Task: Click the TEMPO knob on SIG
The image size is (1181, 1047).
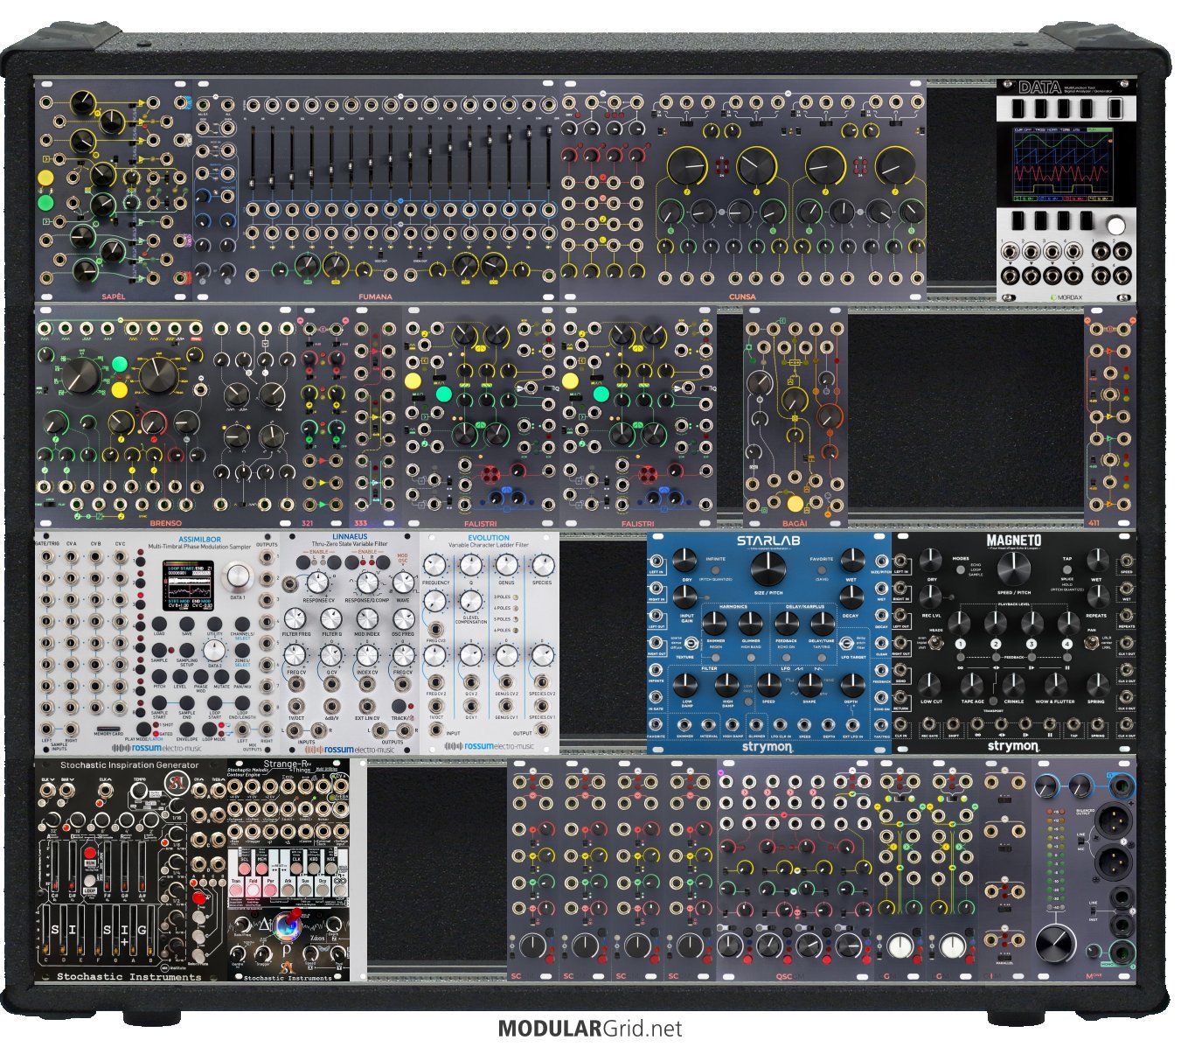Action: point(137,791)
